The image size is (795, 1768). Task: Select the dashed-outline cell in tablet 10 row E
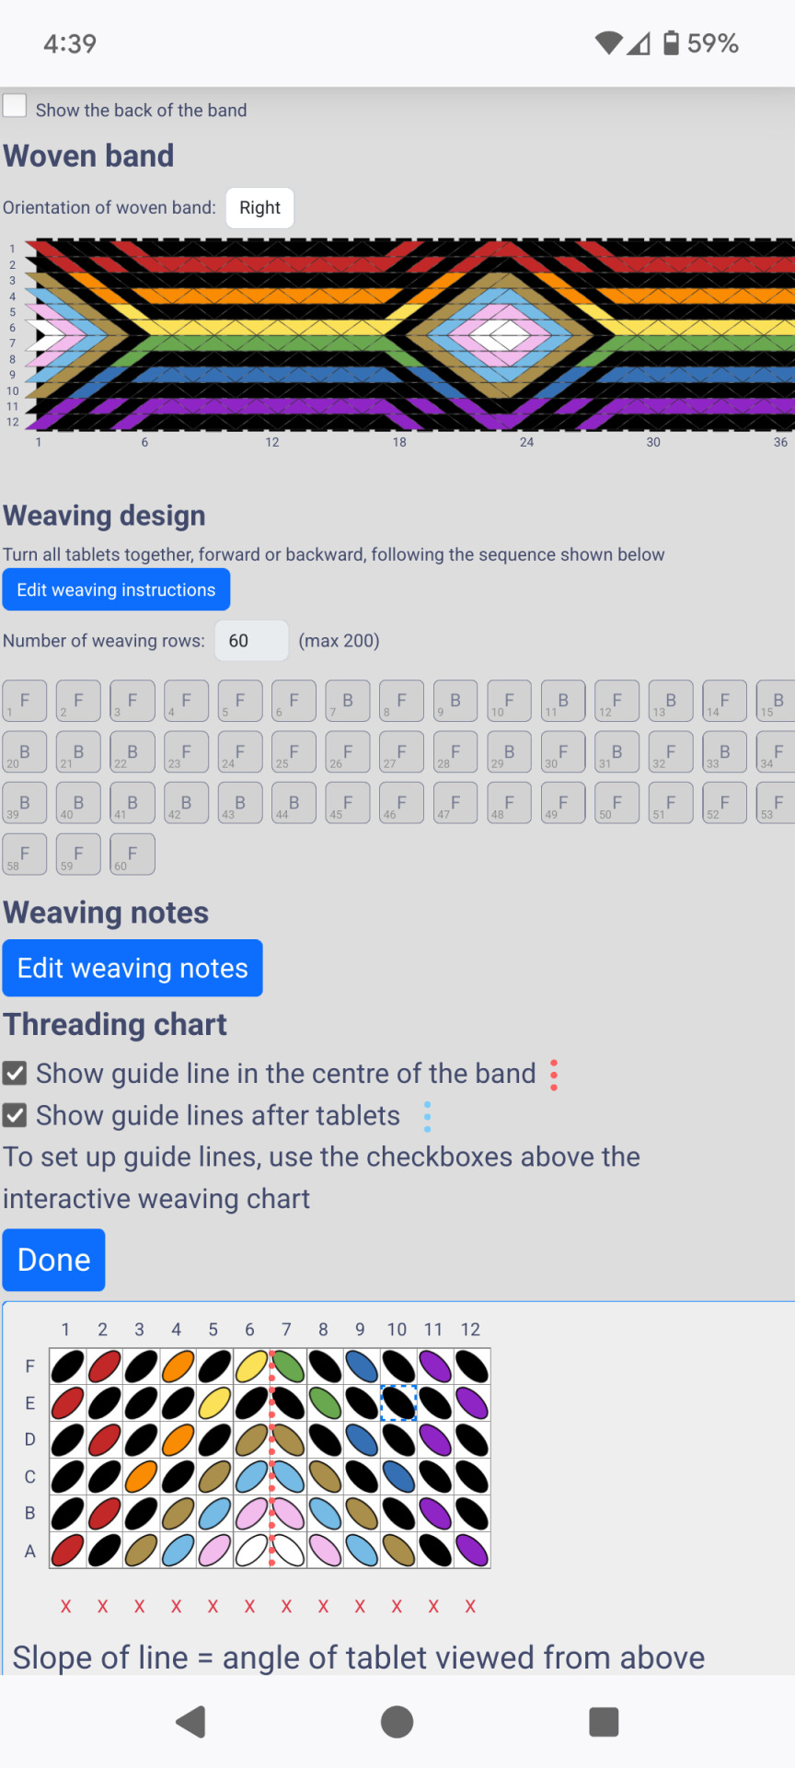[x=398, y=1403]
